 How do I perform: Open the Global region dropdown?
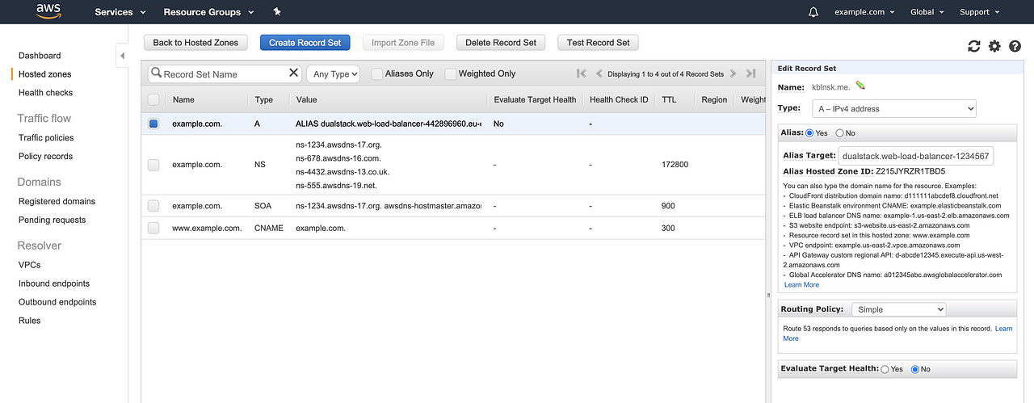pyautogui.click(x=927, y=12)
